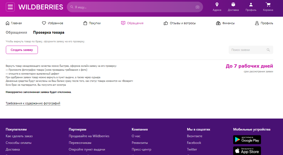Click the camera search-by-photo icon
Viewport: 283px width, 155px height.
point(197,7)
